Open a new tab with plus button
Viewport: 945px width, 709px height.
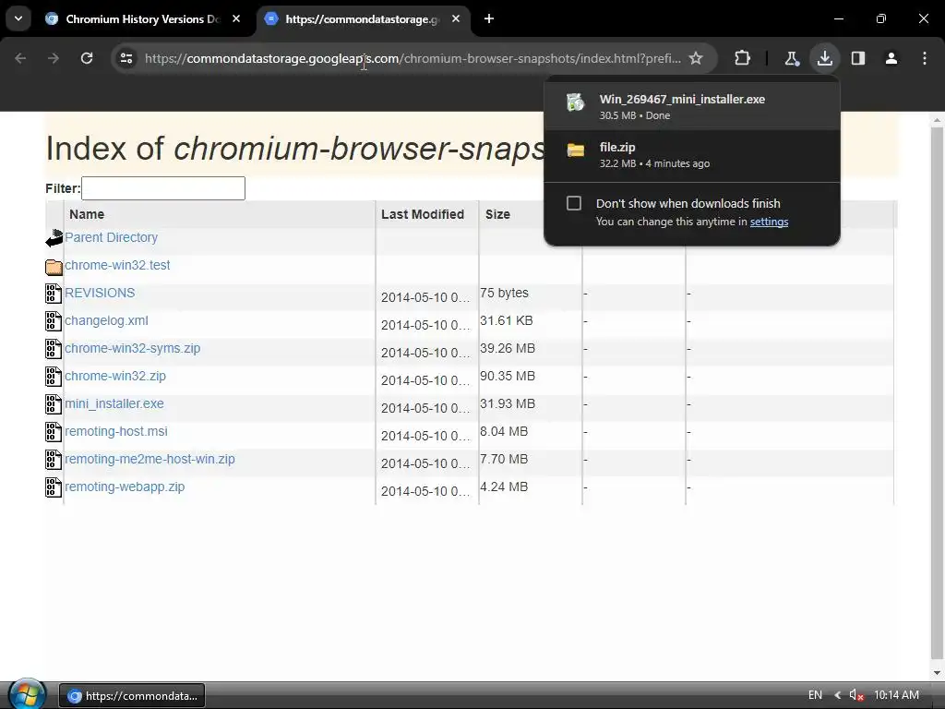[x=489, y=18]
